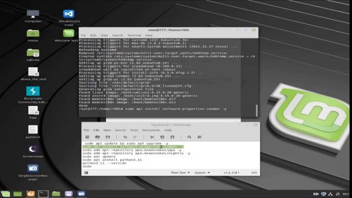Click network tray icon
The image size is (352, 198).
click(x=331, y=194)
